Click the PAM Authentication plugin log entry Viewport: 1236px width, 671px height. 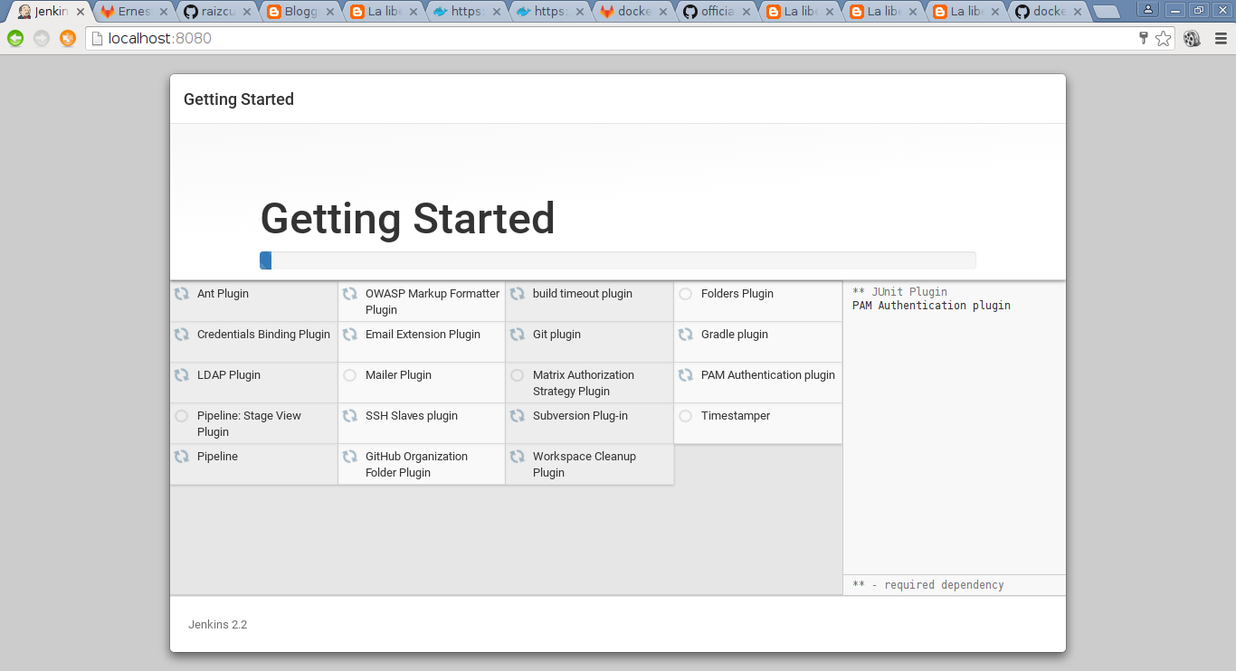[x=931, y=306]
